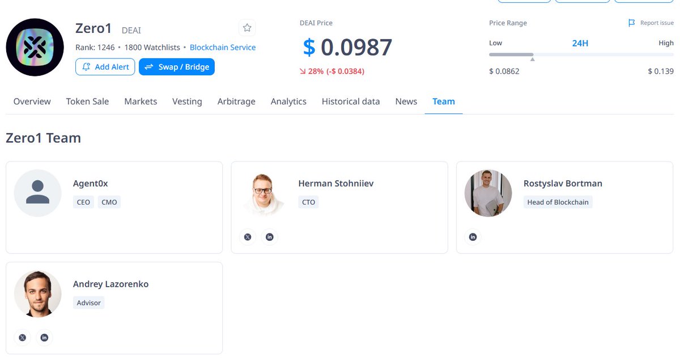This screenshot has height=361, width=680.
Task: Switch to the News tab
Action: (406, 101)
